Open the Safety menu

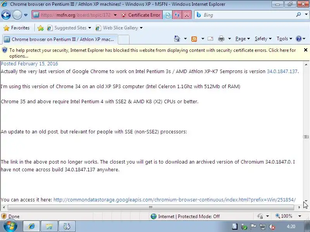coord(263,39)
